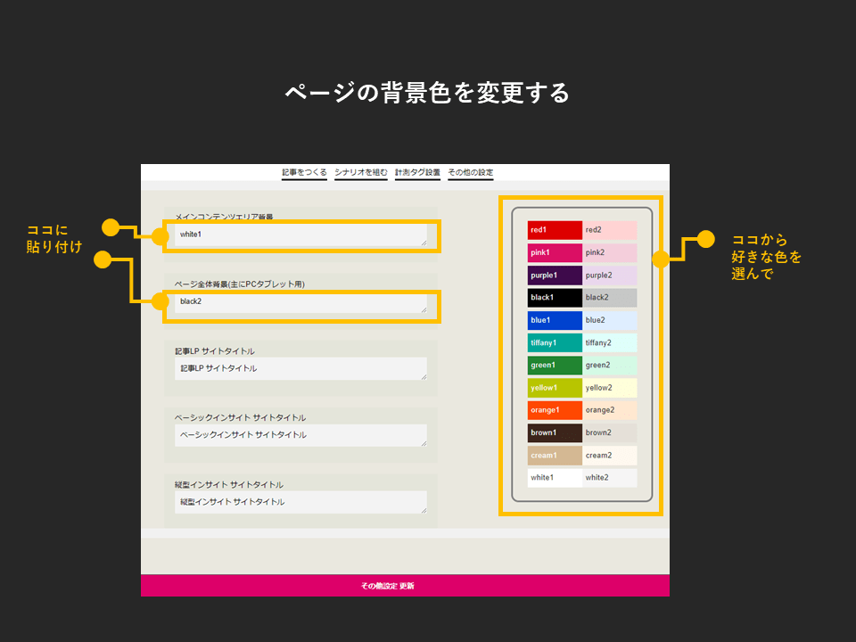
Task: Pick the blue1 color swatch
Action: [x=554, y=320]
